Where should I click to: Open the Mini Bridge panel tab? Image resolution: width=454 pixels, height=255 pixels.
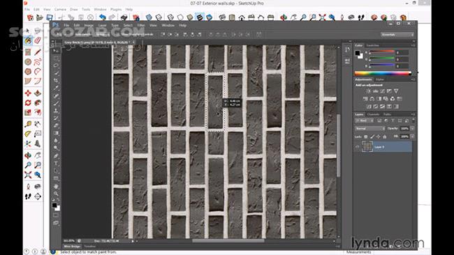coord(72,247)
